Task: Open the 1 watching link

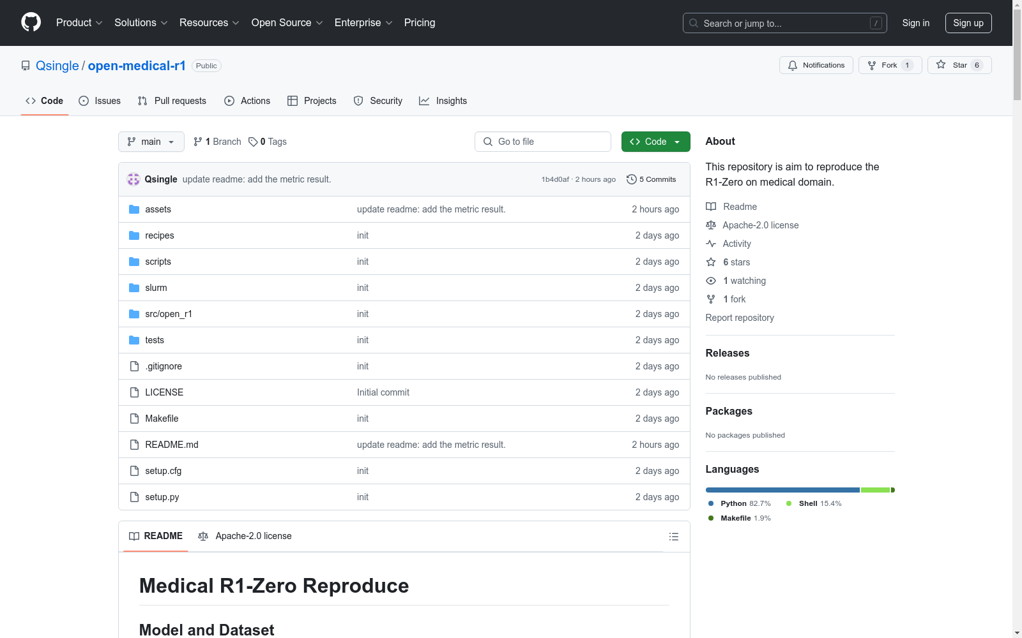Action: click(x=744, y=281)
